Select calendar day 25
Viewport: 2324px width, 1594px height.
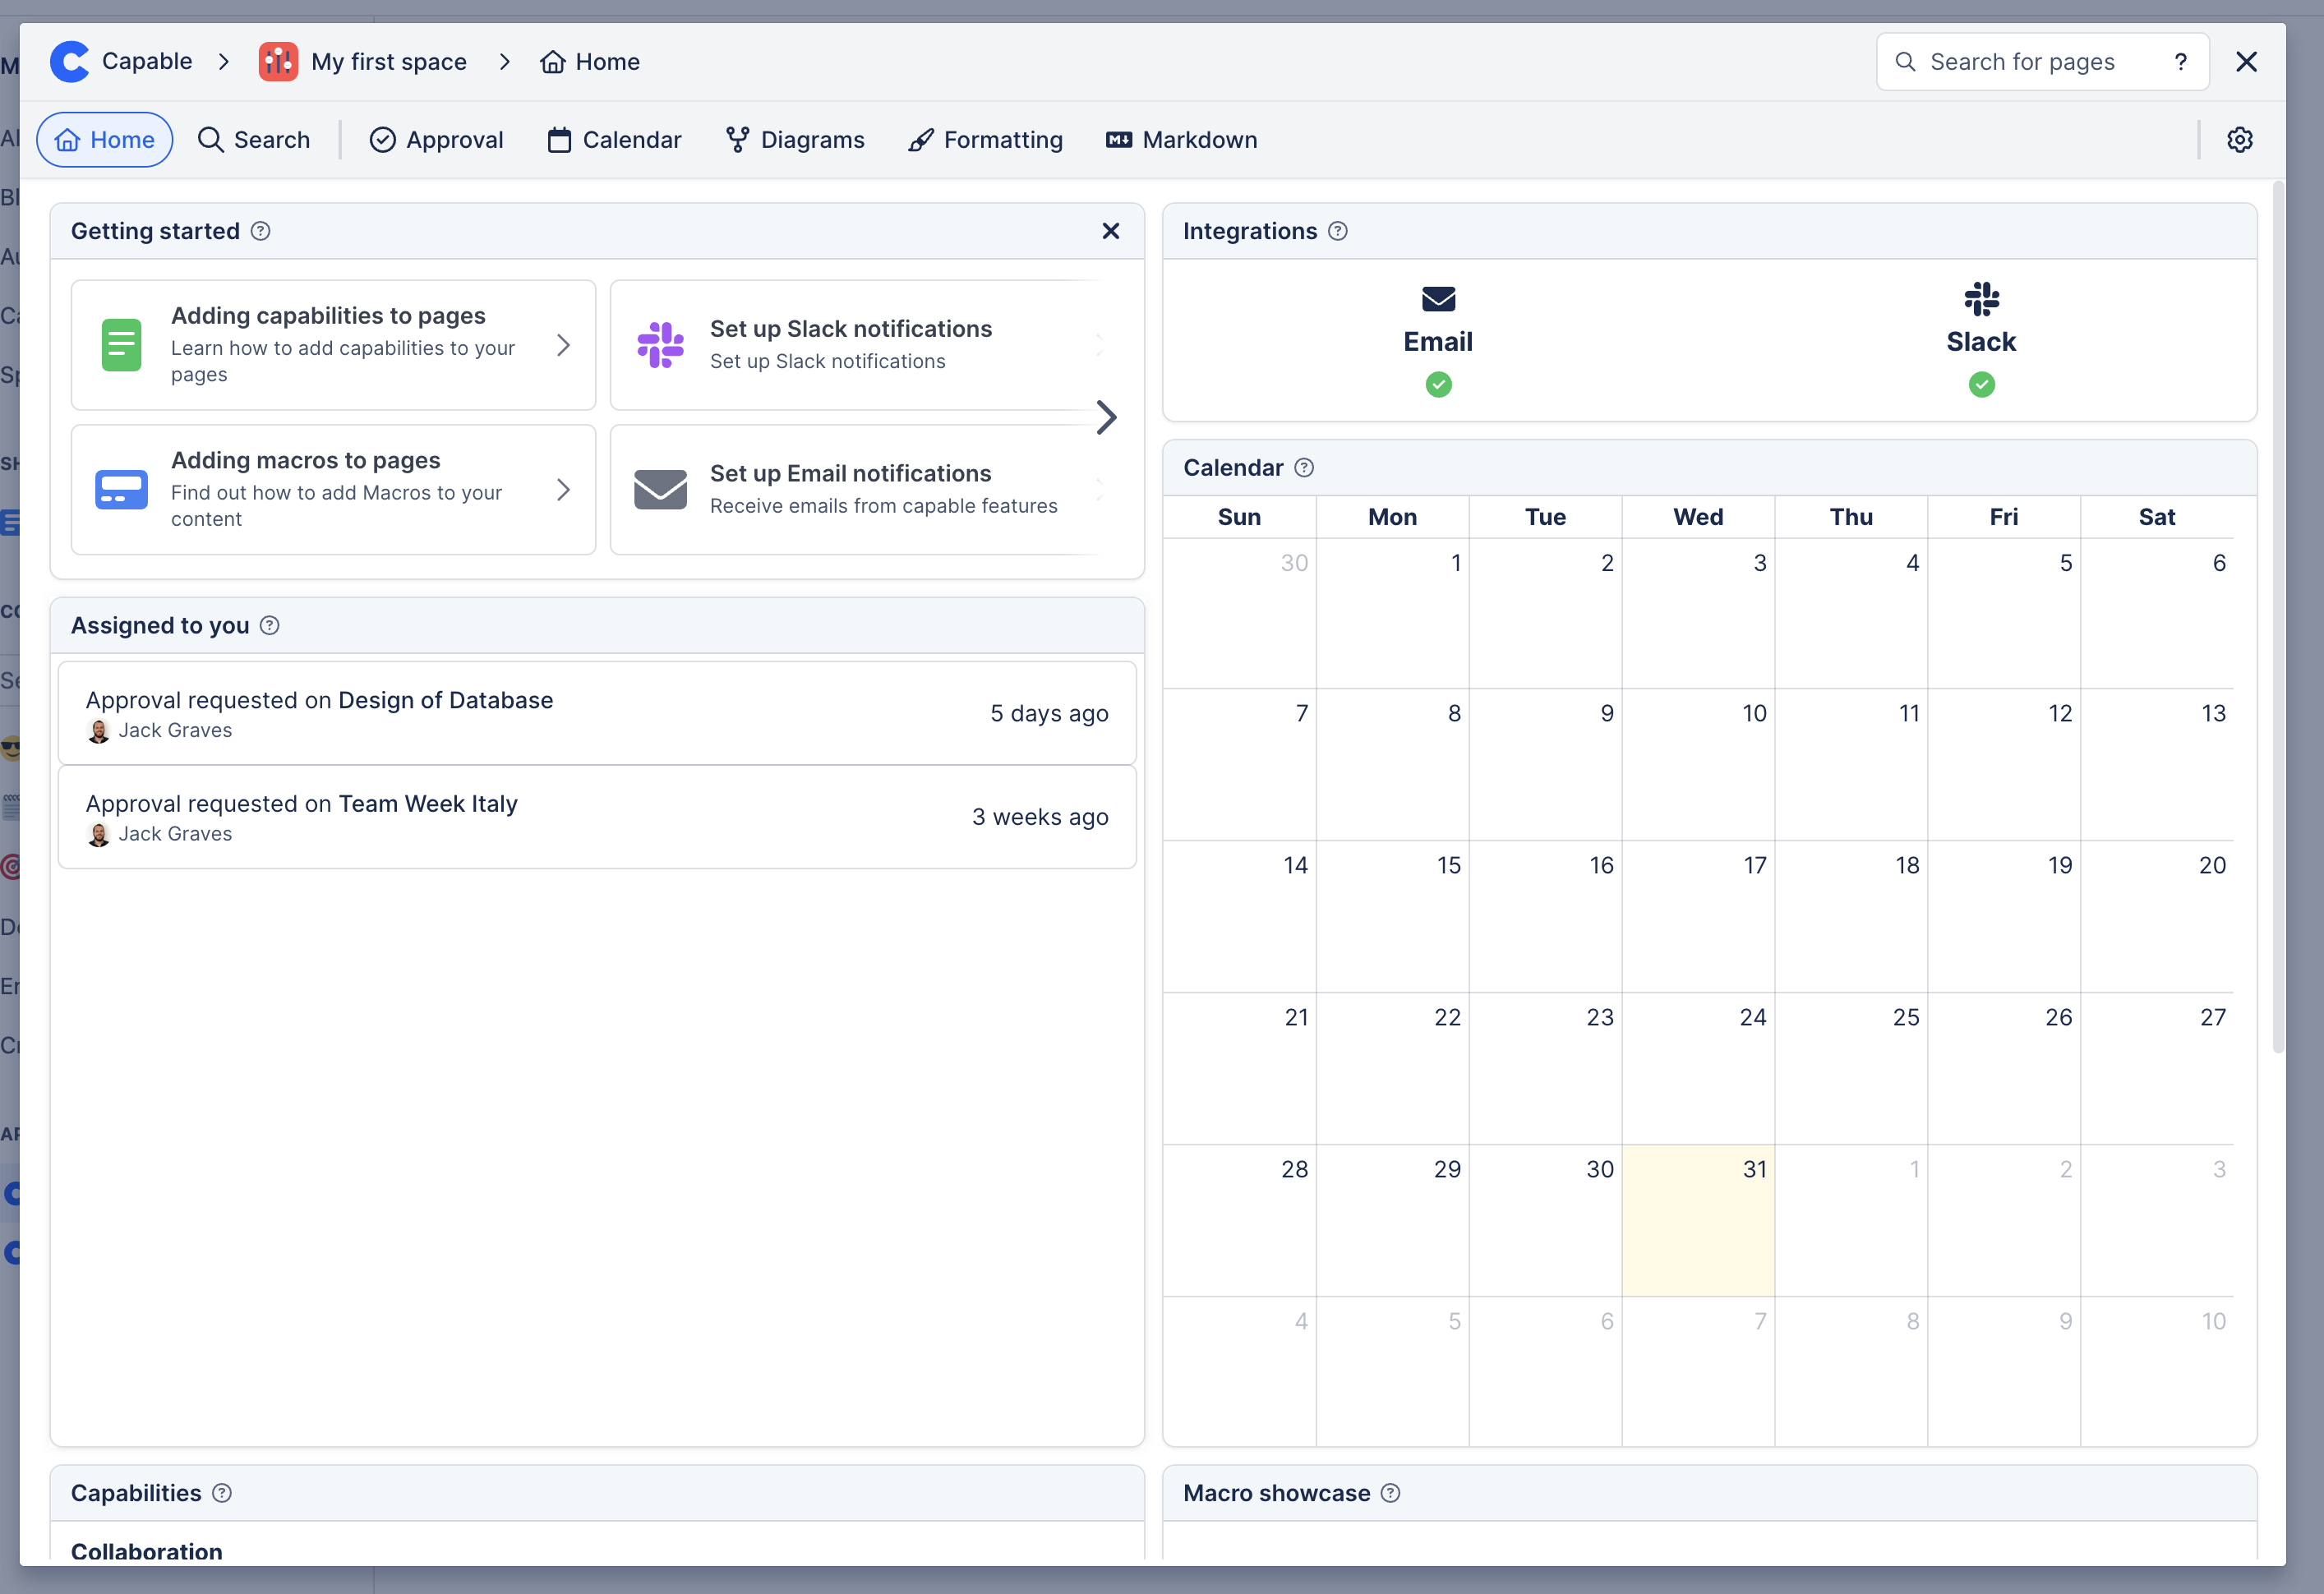[1851, 1069]
